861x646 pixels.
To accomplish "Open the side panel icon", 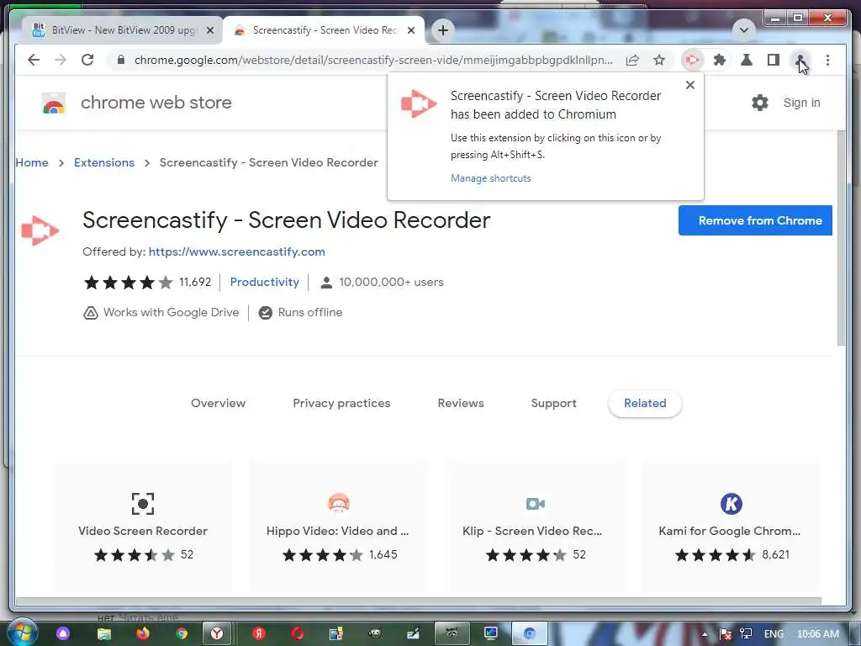I will click(x=774, y=60).
